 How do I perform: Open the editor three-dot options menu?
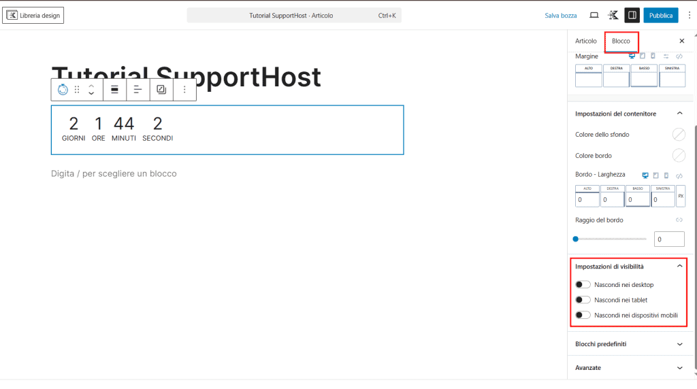(690, 15)
